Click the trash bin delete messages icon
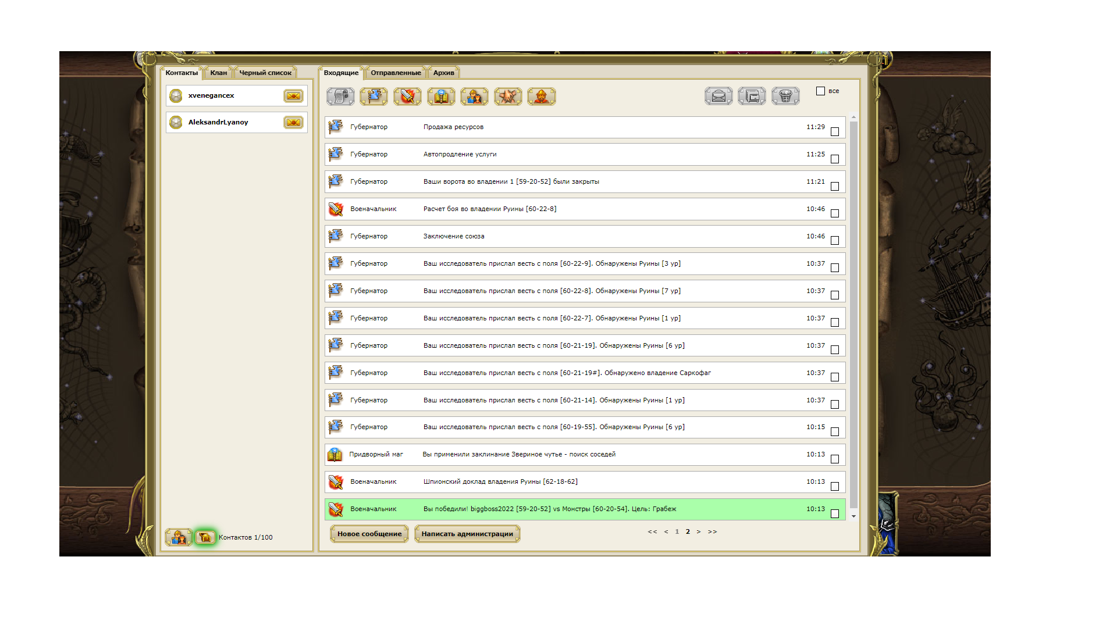The height and width of the screenshot is (628, 1117). tap(785, 96)
